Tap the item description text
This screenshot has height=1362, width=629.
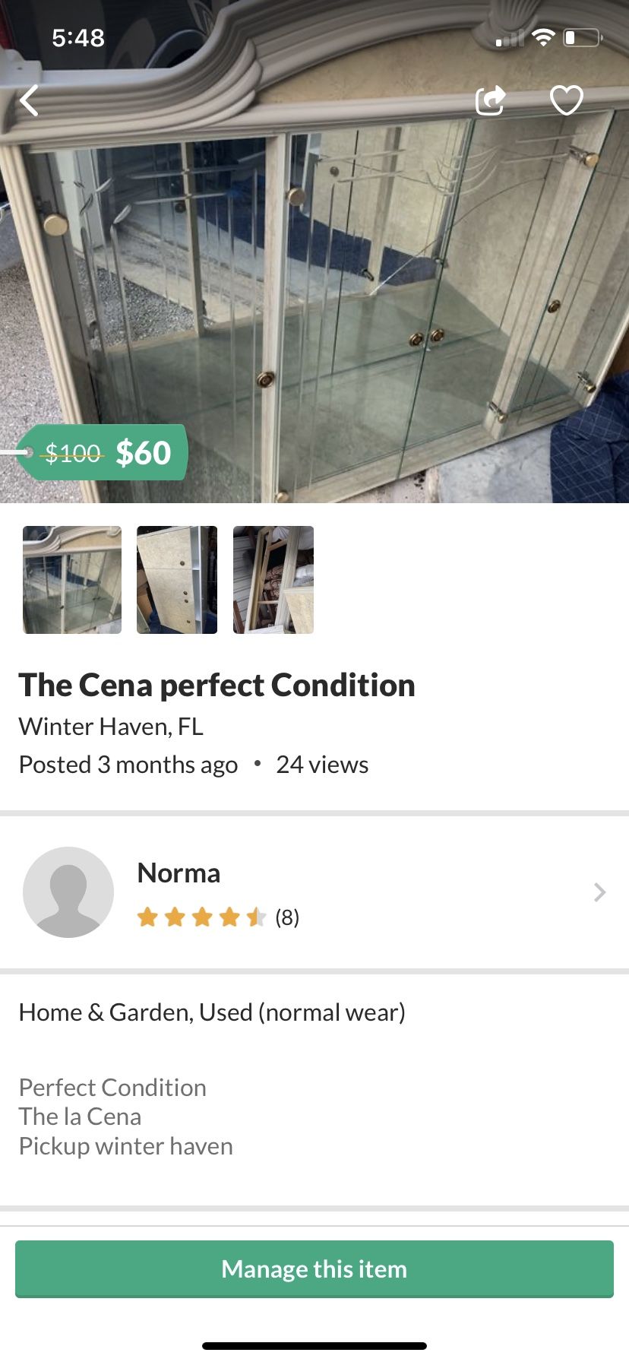(x=125, y=1117)
